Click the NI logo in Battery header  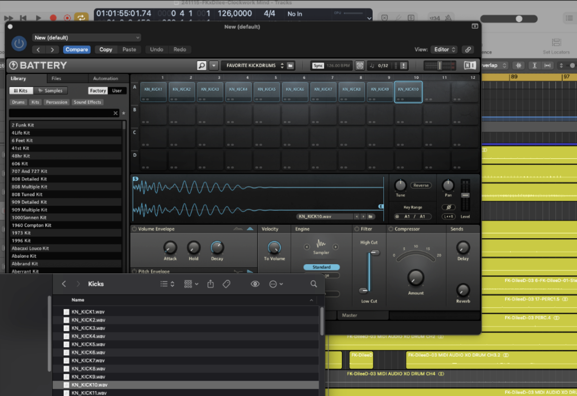(470, 65)
